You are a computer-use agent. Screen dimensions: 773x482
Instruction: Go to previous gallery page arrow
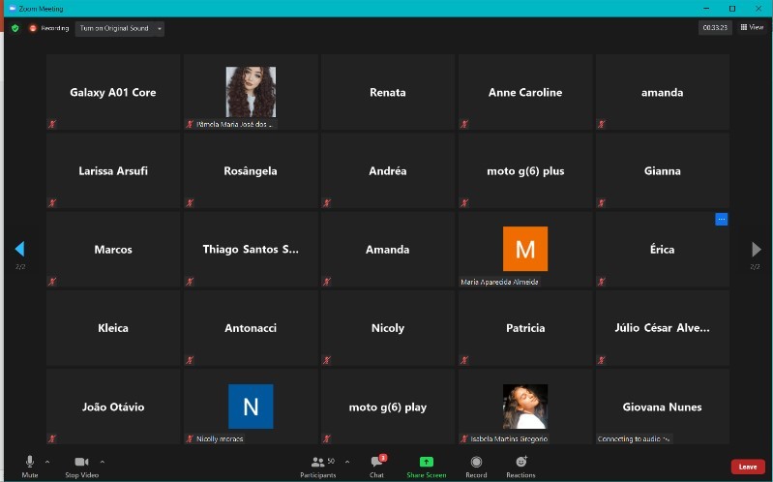pos(19,249)
